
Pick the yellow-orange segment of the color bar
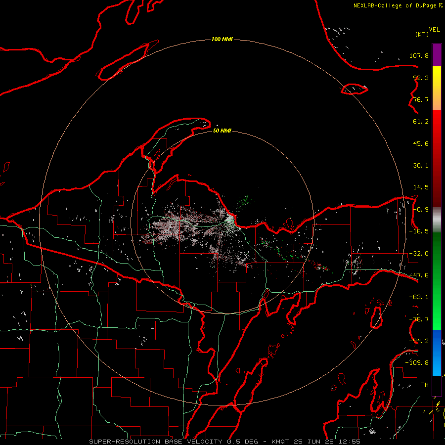(437, 88)
